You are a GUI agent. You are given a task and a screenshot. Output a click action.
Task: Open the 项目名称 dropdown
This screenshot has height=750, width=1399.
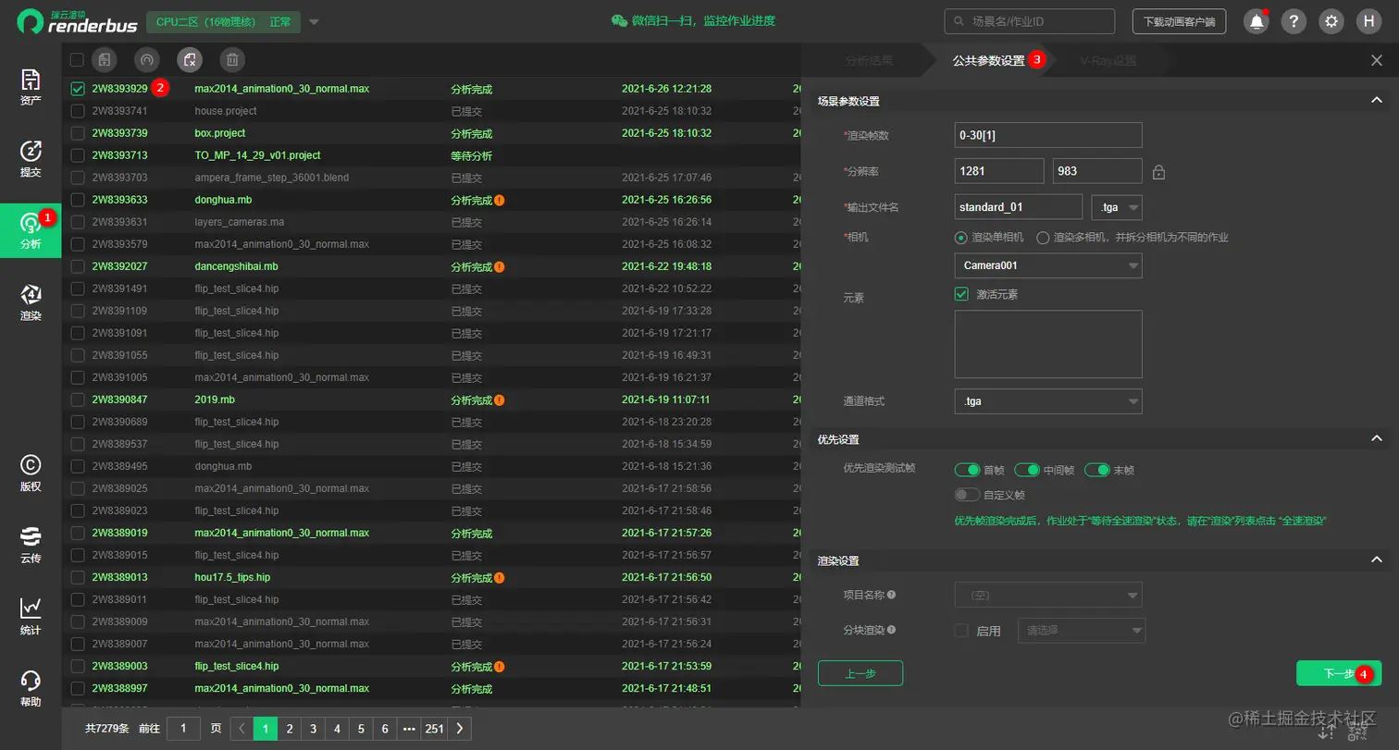coord(1048,595)
